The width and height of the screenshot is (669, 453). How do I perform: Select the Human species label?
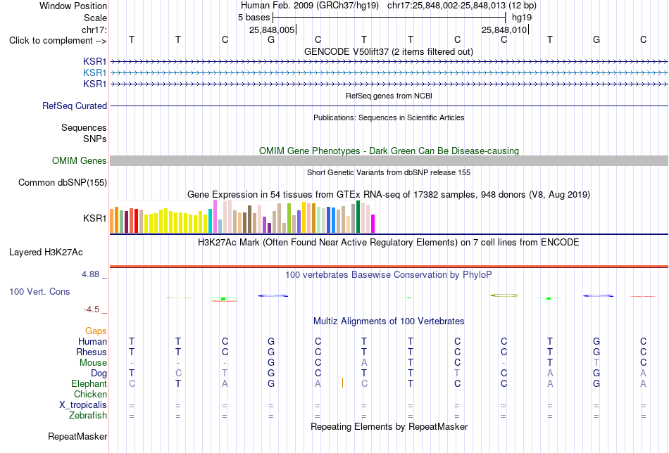(92, 341)
